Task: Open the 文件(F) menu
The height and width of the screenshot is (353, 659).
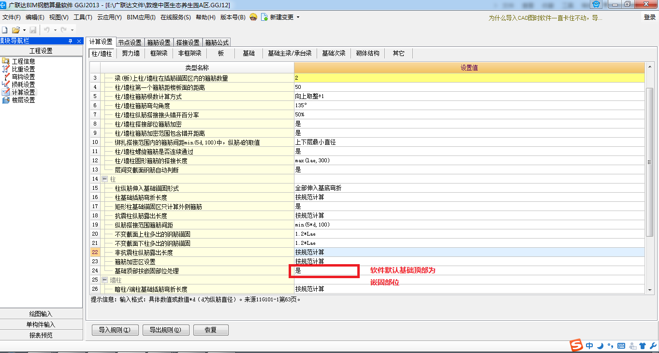Action: (12, 17)
